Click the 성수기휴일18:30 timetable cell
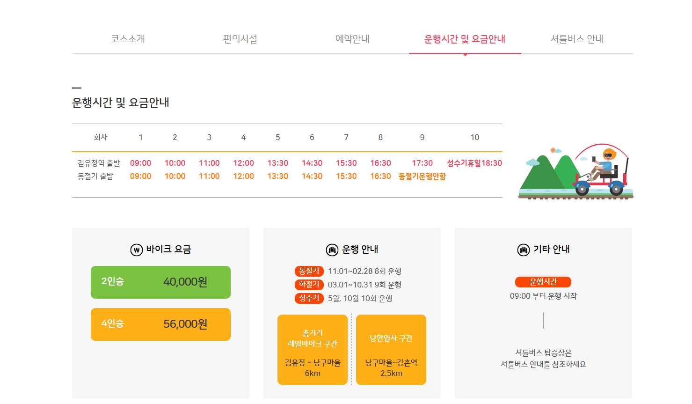Image resolution: width=692 pixels, height=404 pixels. 475,163
